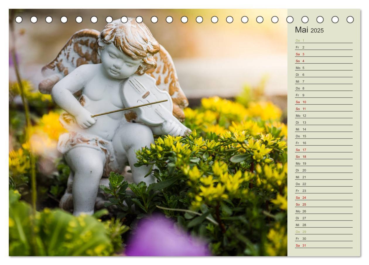Select the 'Fr 9' calendar row

tap(324, 95)
